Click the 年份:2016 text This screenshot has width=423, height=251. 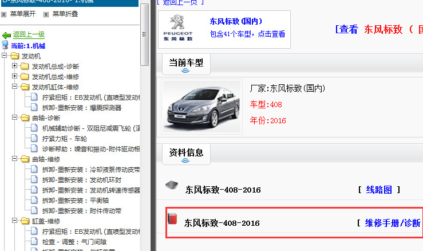pyautogui.click(x=268, y=120)
